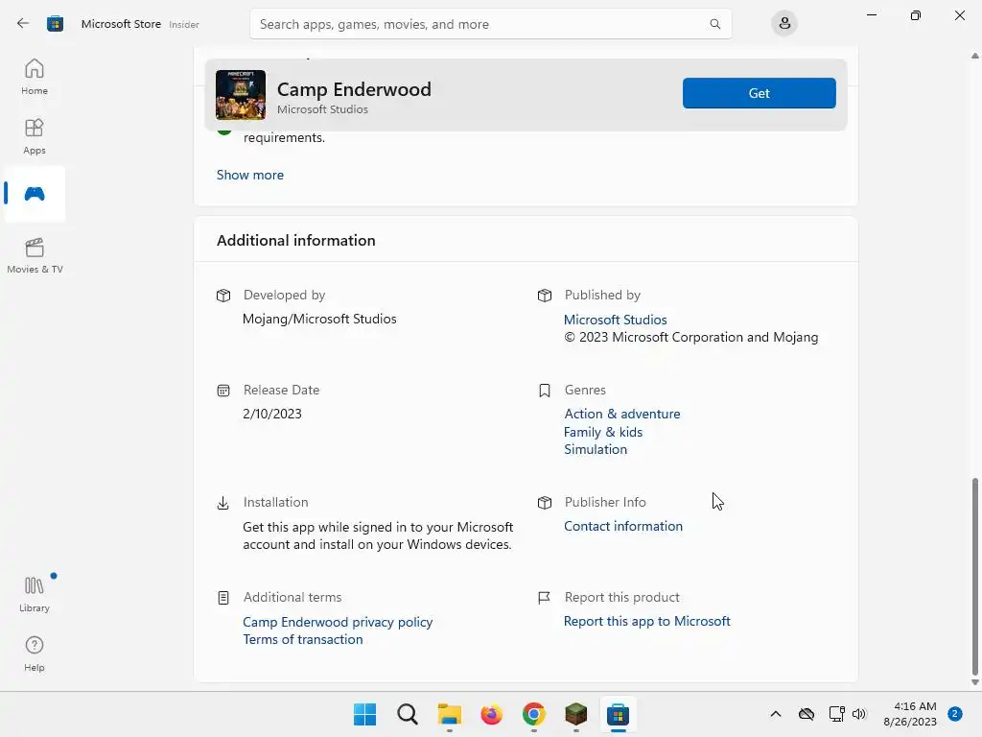Image resolution: width=982 pixels, height=737 pixels.
Task: Expand system requirements with Show more
Action: coord(250,175)
